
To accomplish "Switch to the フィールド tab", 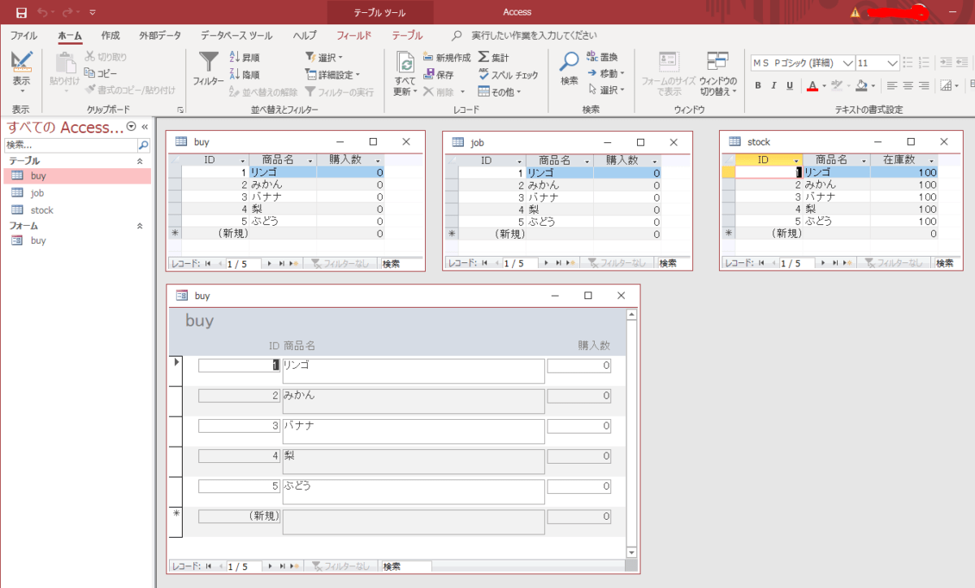I will tap(353, 36).
